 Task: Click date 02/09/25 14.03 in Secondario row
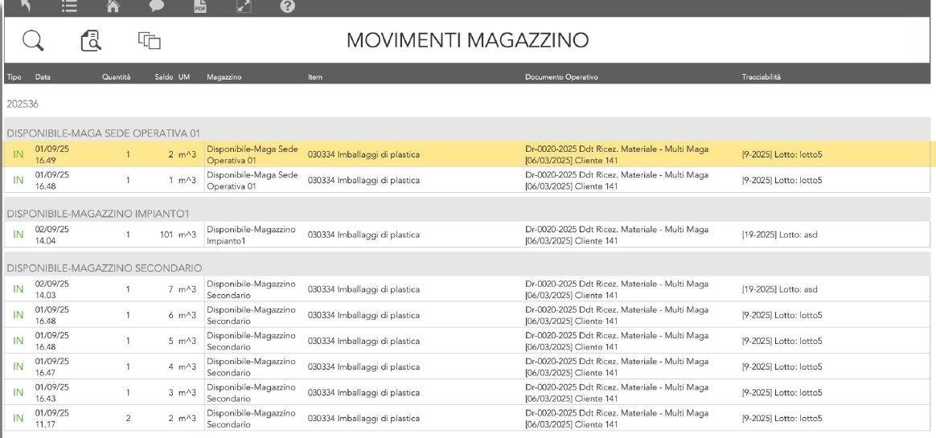(52, 289)
